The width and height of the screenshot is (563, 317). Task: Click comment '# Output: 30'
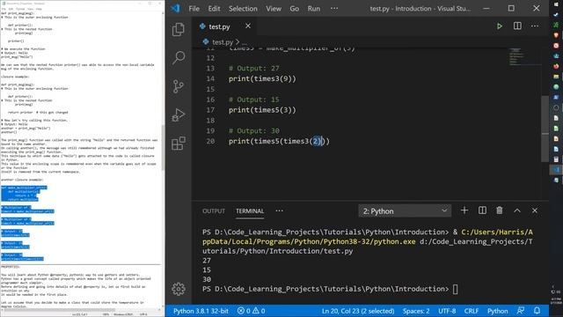point(254,131)
